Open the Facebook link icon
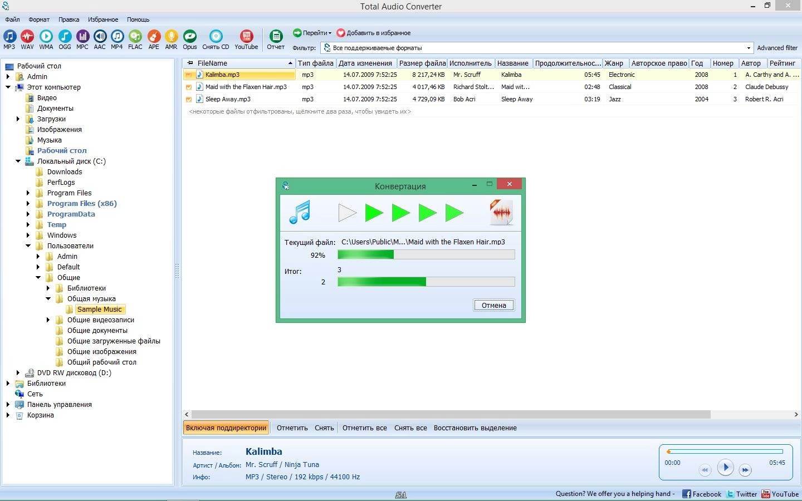Screen dimensions: 802x501 [x=687, y=494]
